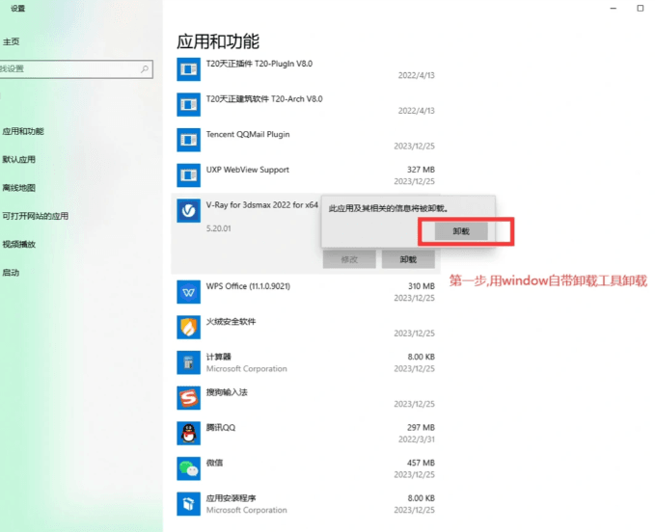Click the 腾讯QQ penguin icon
The width and height of the screenshot is (655, 532).
188,433
